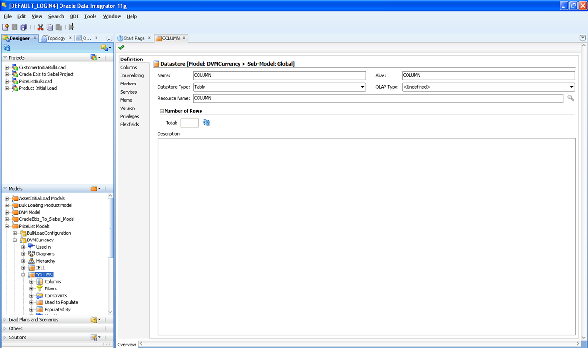Expand the Others accordion
The height and width of the screenshot is (348, 588).
[5, 329]
